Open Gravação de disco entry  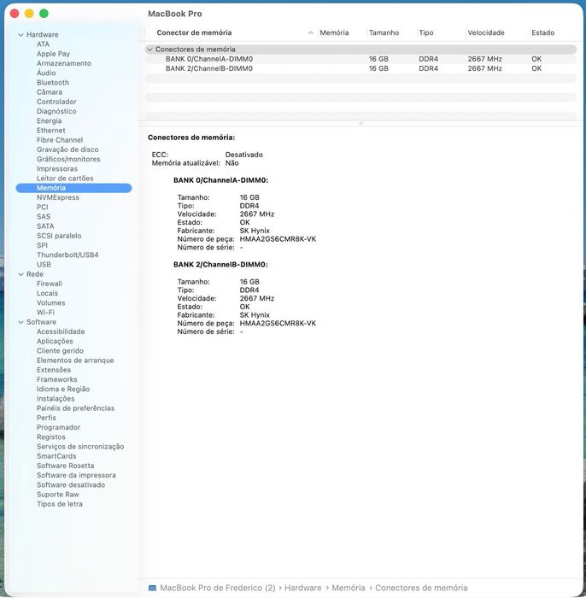pyautogui.click(x=67, y=149)
